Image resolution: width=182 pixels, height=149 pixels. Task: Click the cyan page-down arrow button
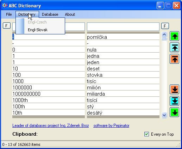[x=174, y=101]
